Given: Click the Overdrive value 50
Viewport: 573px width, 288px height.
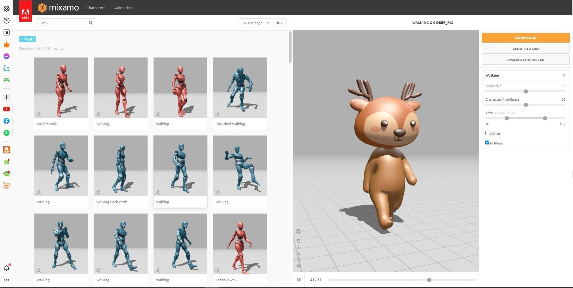Looking at the screenshot, I should click(563, 86).
